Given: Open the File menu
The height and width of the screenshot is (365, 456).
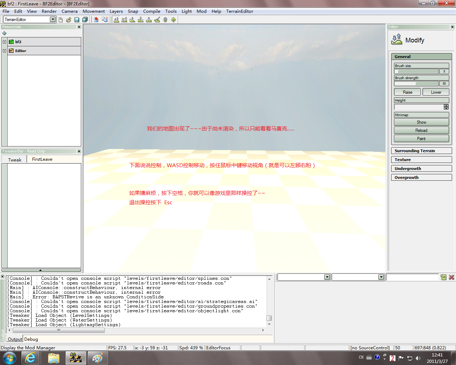Looking at the screenshot, I should point(6,11).
